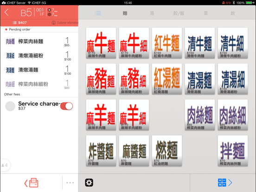Add 紅燒牛肉麵 item tile
The image size is (256, 192).
click(x=167, y=43)
